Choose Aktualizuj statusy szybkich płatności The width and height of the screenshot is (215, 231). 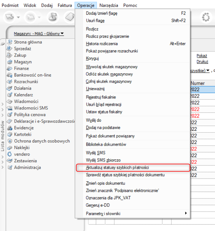tap(133, 167)
